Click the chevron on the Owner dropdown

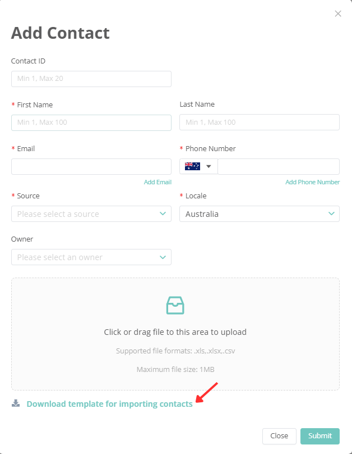click(164, 257)
